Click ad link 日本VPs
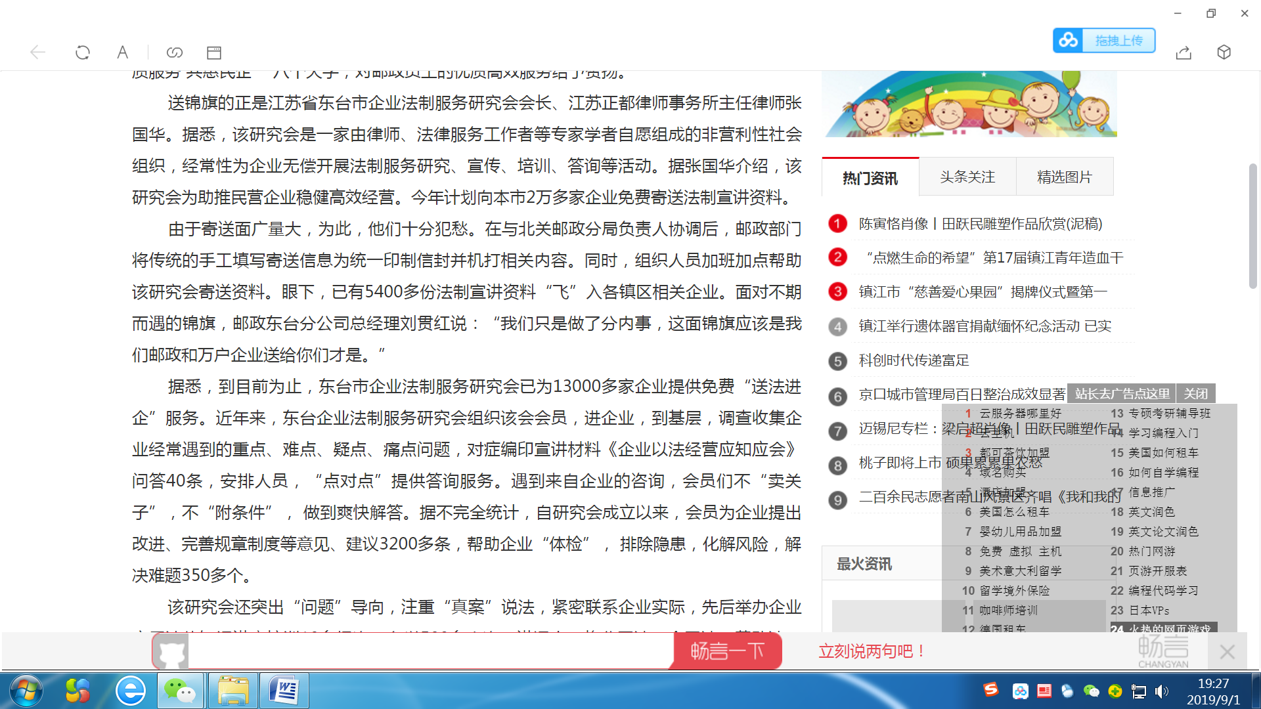Viewport: 1261px width, 709px height. (x=1149, y=611)
